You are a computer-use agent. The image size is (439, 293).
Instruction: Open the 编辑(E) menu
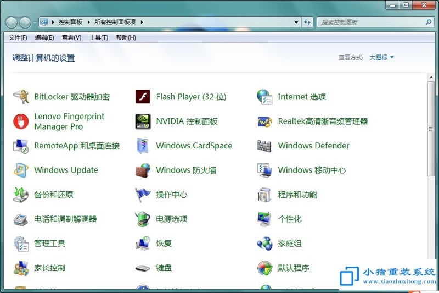[x=44, y=37]
